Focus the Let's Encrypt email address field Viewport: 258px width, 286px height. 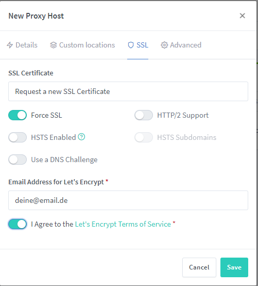pyautogui.click(x=128, y=200)
